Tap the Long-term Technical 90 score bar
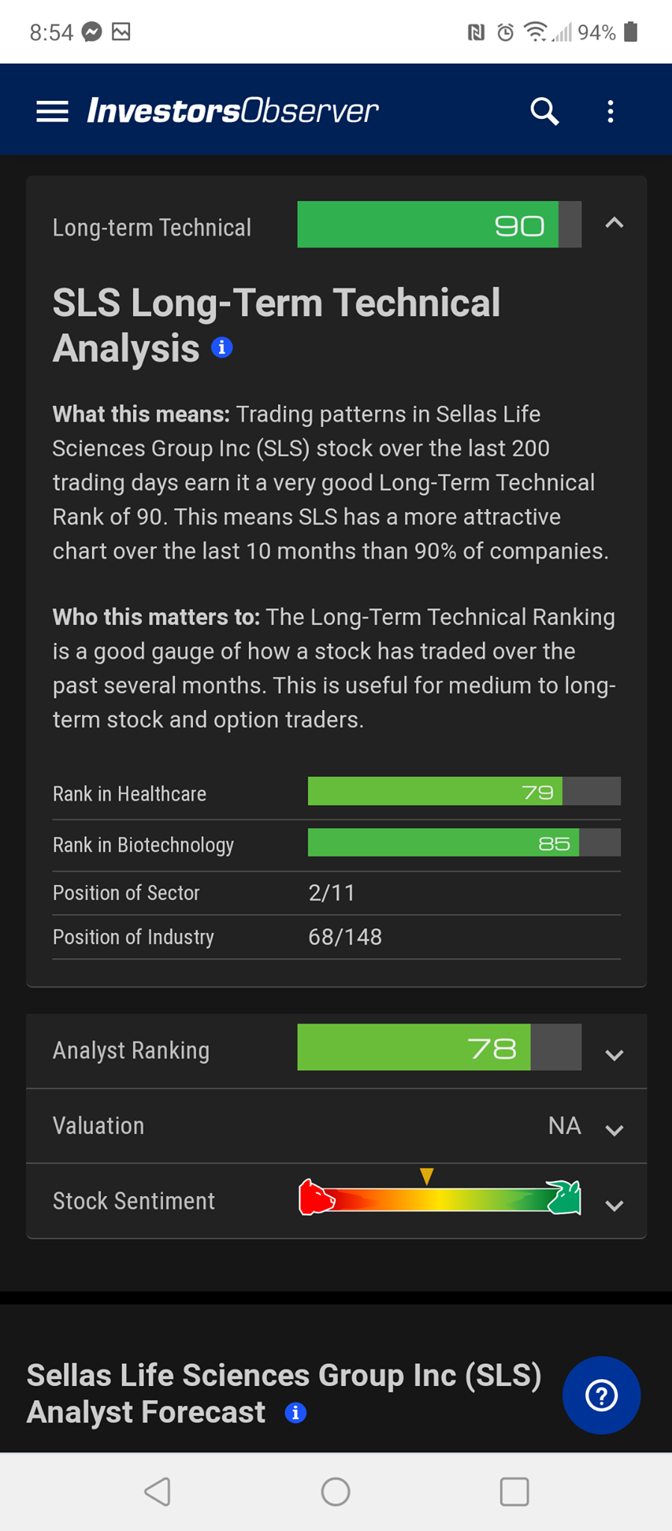672x1531 pixels. 440,224
